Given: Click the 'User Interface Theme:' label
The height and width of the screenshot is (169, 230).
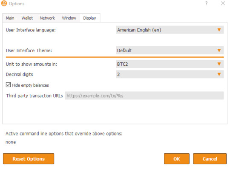Looking at the screenshot, I should [29, 51].
